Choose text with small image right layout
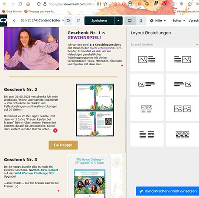This screenshot has height=198, width=199. 183,84
